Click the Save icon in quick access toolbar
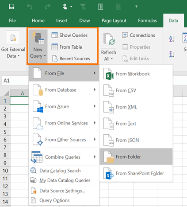The width and height of the screenshot is (187, 207). 11,7
